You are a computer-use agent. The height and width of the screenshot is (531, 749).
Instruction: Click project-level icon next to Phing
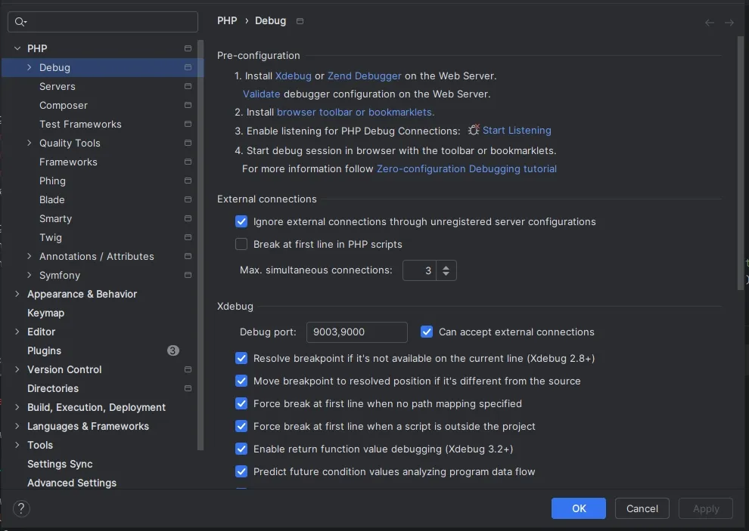188,181
